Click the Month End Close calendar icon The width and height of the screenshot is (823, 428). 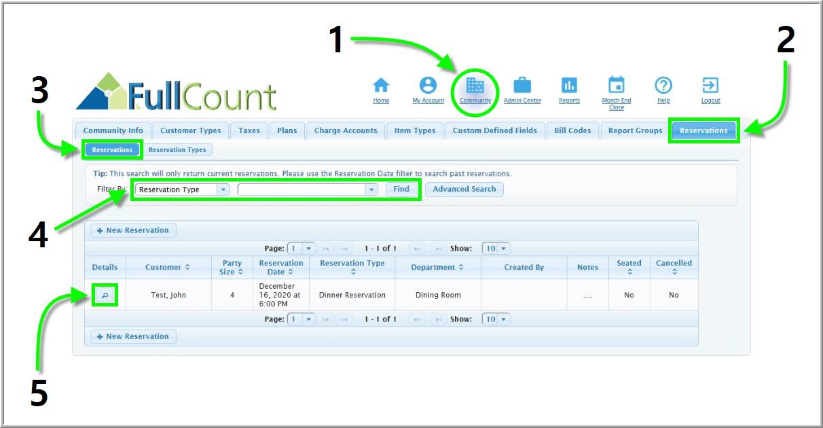617,86
